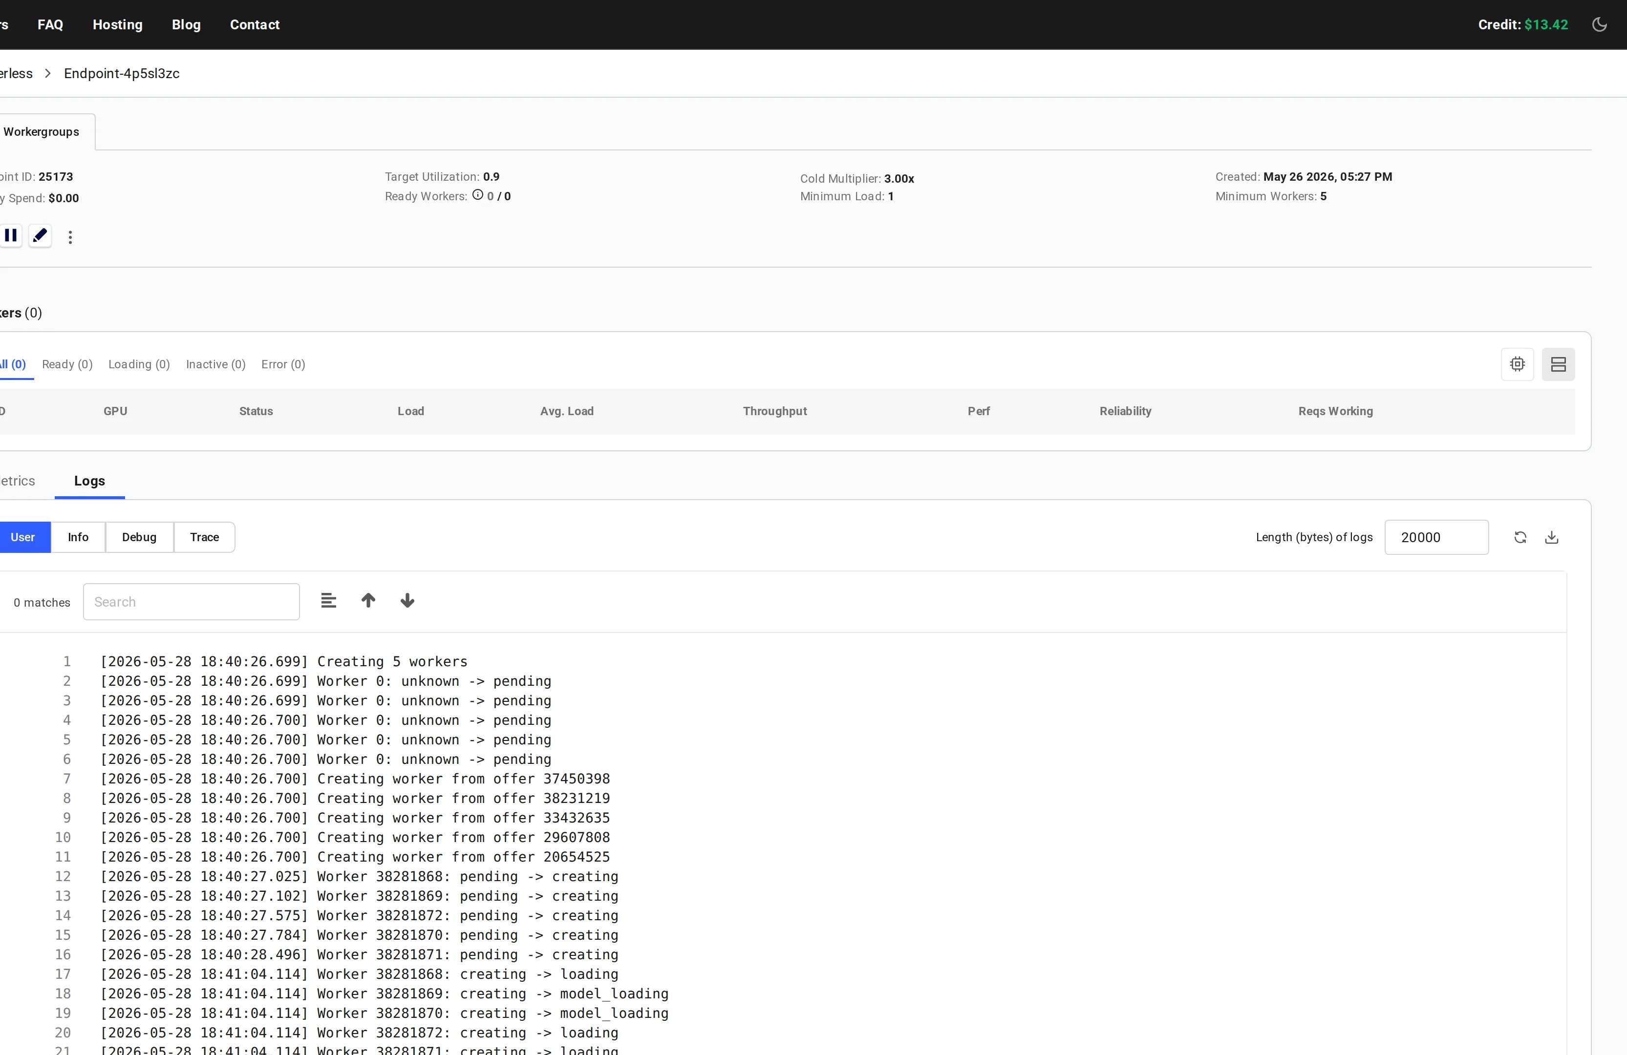Click the Credit $13.42 balance
The width and height of the screenshot is (1627, 1055).
pos(1522,24)
